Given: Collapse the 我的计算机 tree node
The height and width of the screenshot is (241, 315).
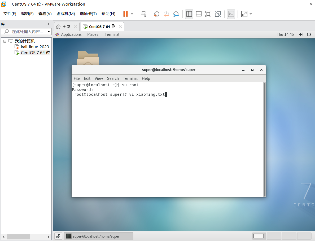Looking at the screenshot, I should (x=5, y=41).
